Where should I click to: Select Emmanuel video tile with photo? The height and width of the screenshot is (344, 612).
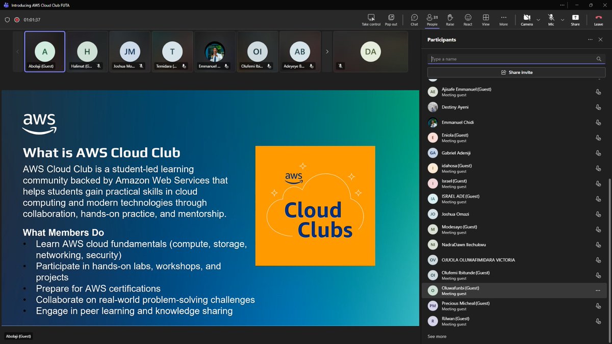[x=215, y=51]
